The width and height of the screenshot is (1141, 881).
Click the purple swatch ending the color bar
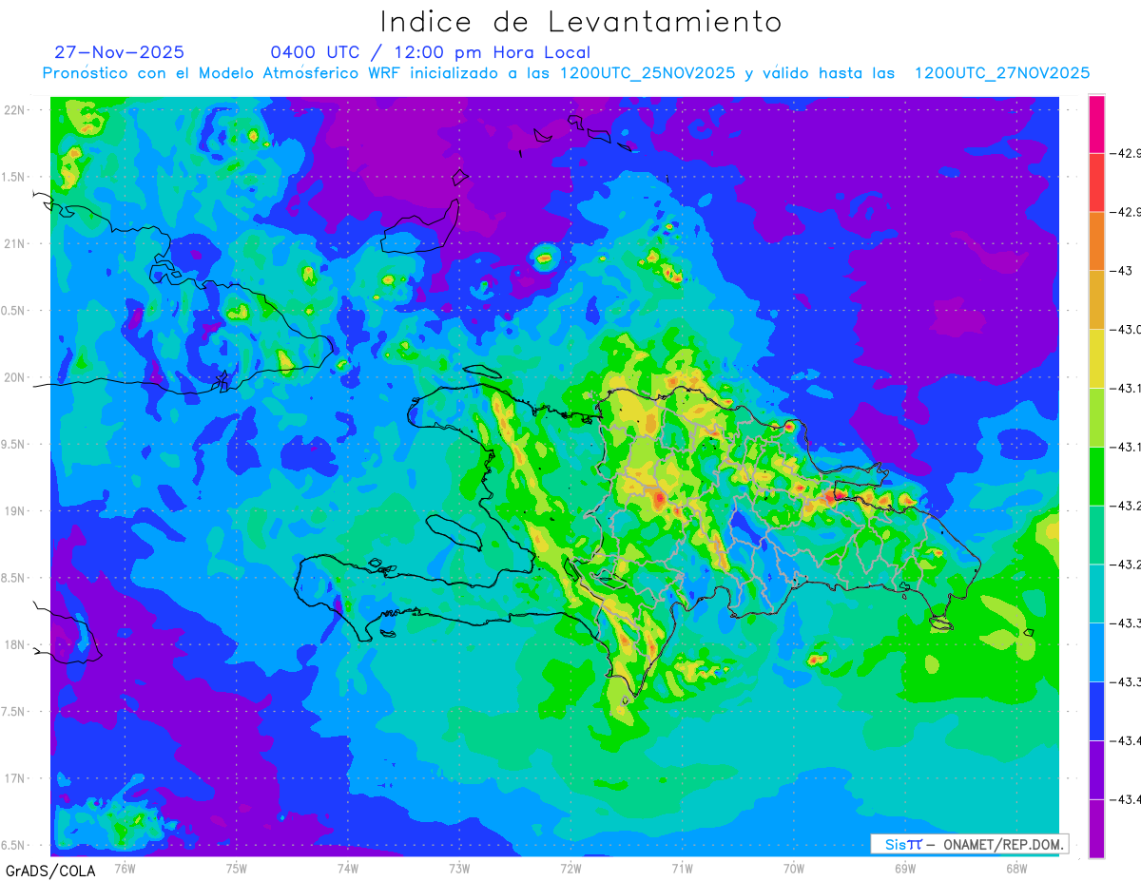click(1096, 829)
